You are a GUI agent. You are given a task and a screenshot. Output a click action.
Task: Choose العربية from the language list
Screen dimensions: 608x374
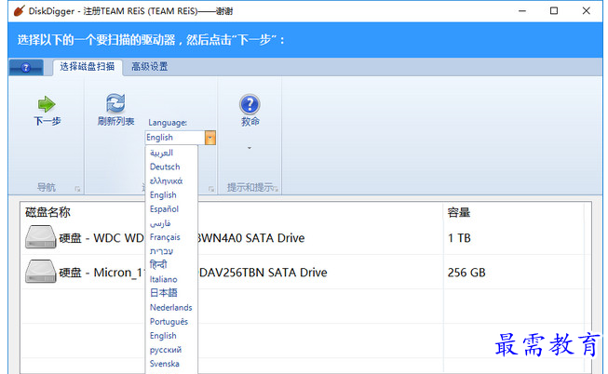(x=161, y=153)
